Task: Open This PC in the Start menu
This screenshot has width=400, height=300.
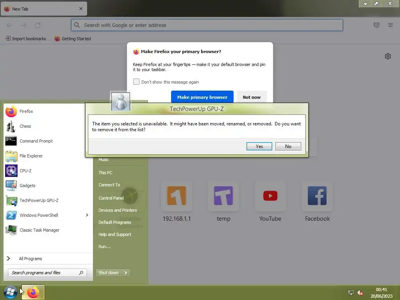Action: (105, 173)
